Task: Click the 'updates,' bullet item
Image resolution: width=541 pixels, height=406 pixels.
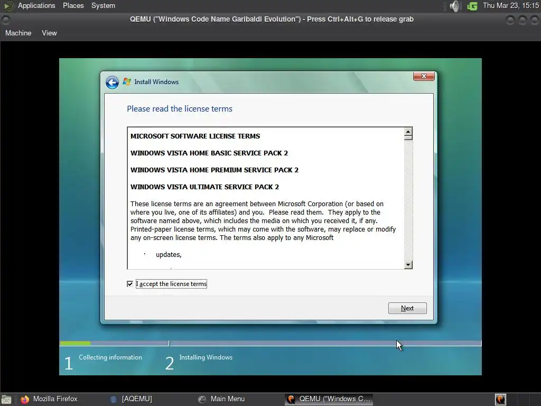Action: point(169,255)
